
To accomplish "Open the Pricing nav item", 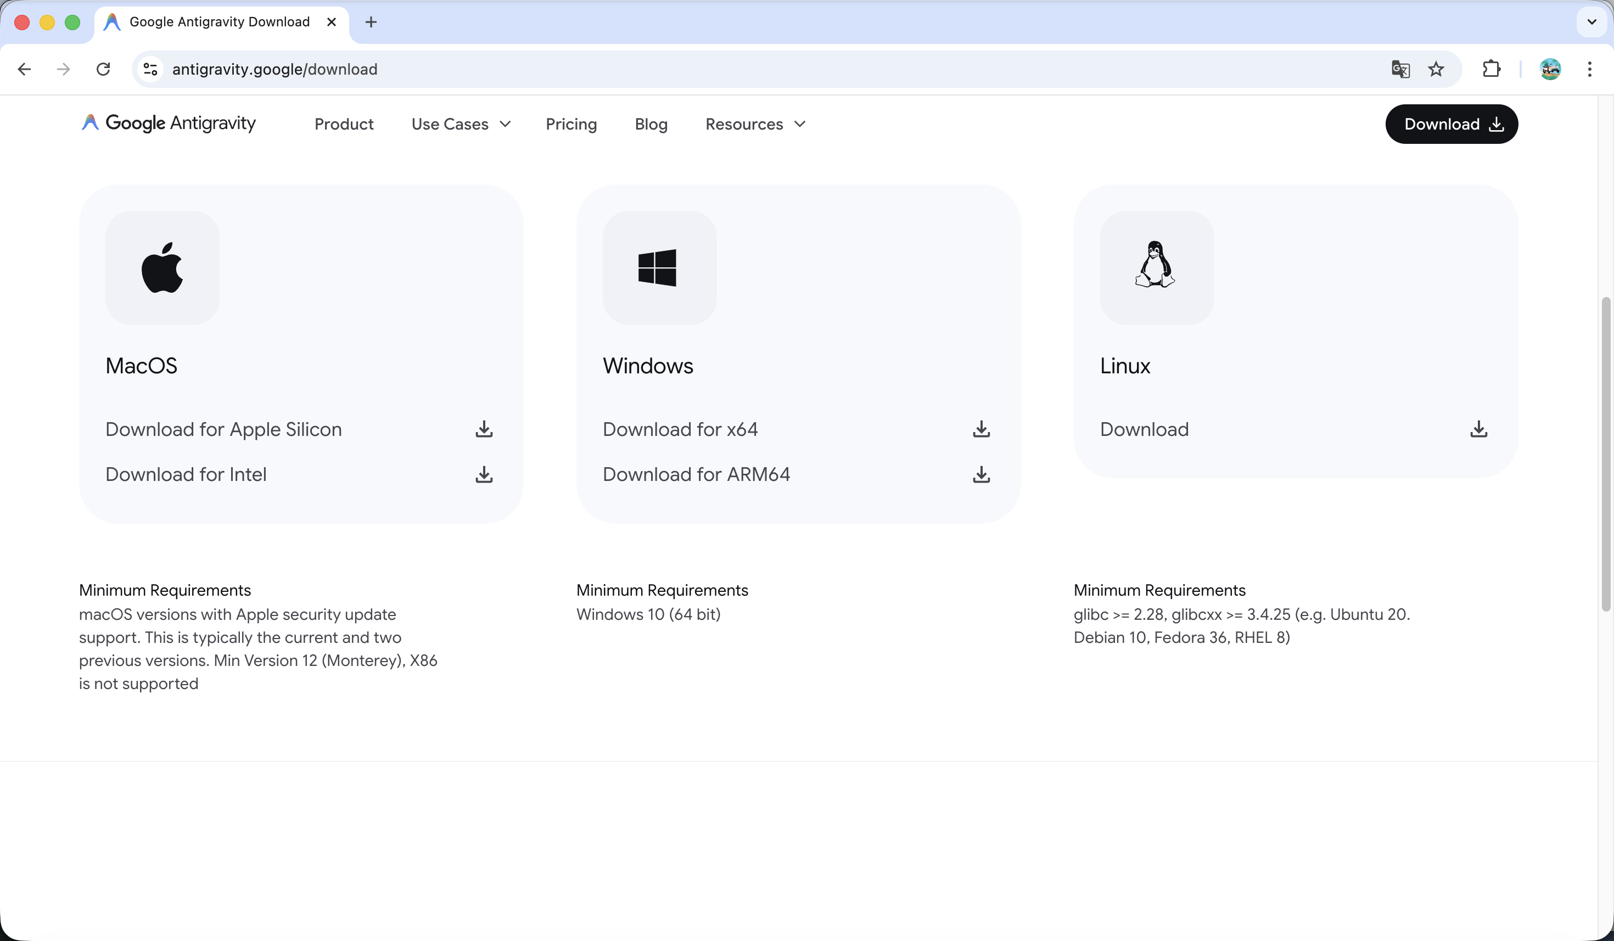I will pyautogui.click(x=571, y=124).
